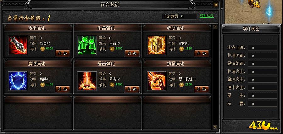Screen dimensions: 283x134
Task: Upgrade the 攻击强化 skill
Action: (x=63, y=53)
